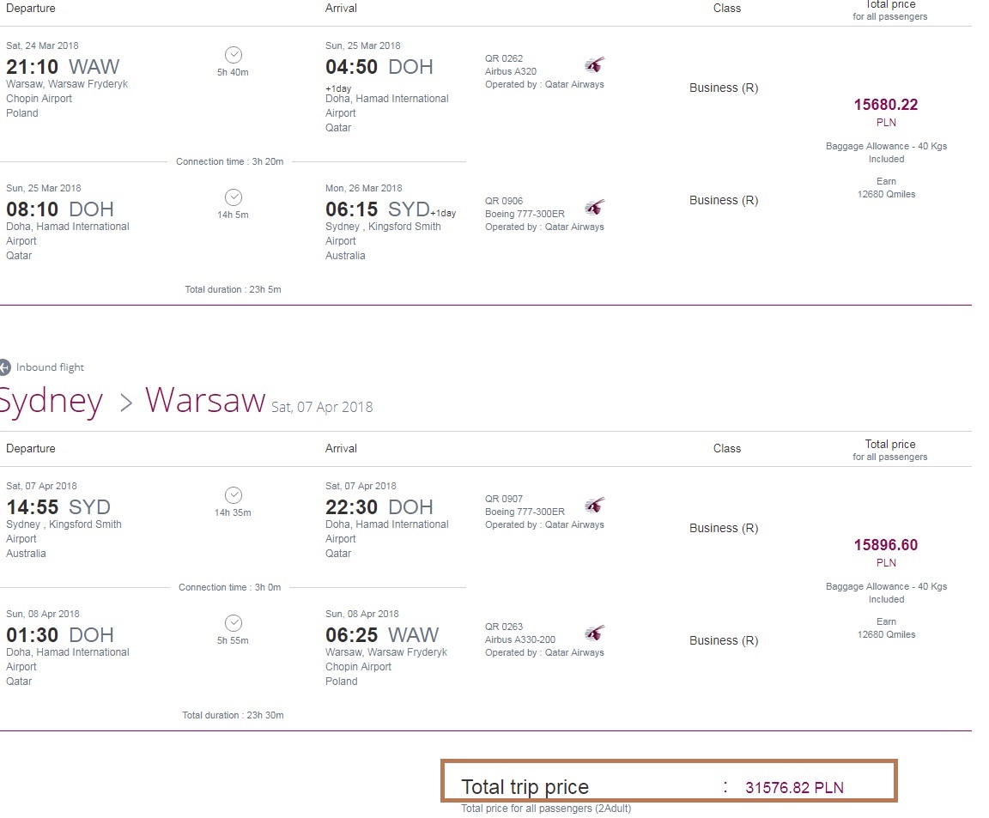This screenshot has width=989, height=818.
Task: Click the outbound Earn 12680 Qmiles text
Action: [x=886, y=187]
